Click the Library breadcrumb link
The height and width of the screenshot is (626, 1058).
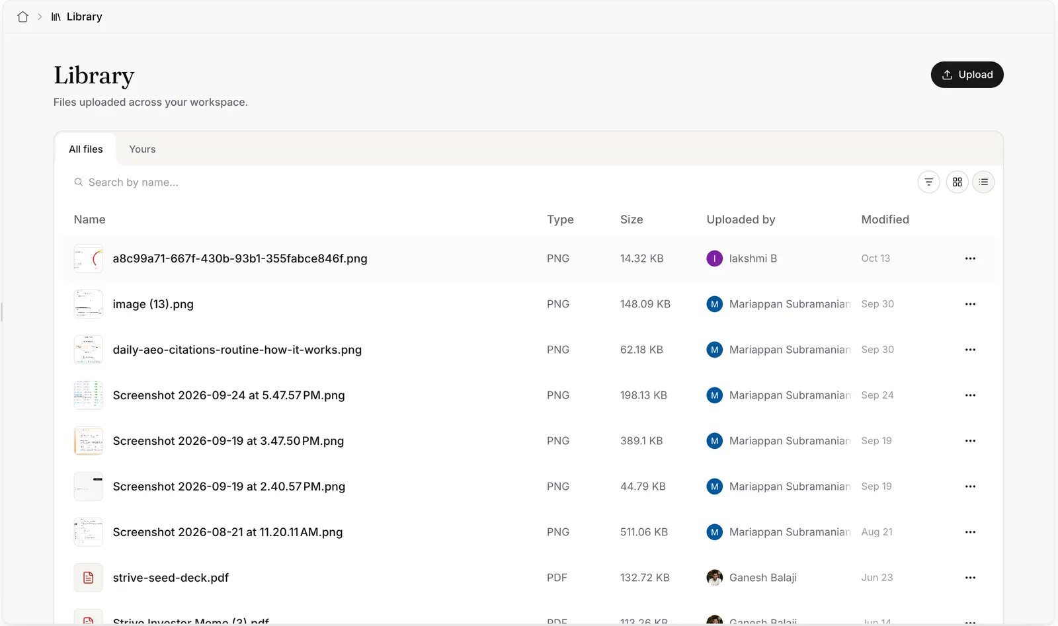point(84,17)
